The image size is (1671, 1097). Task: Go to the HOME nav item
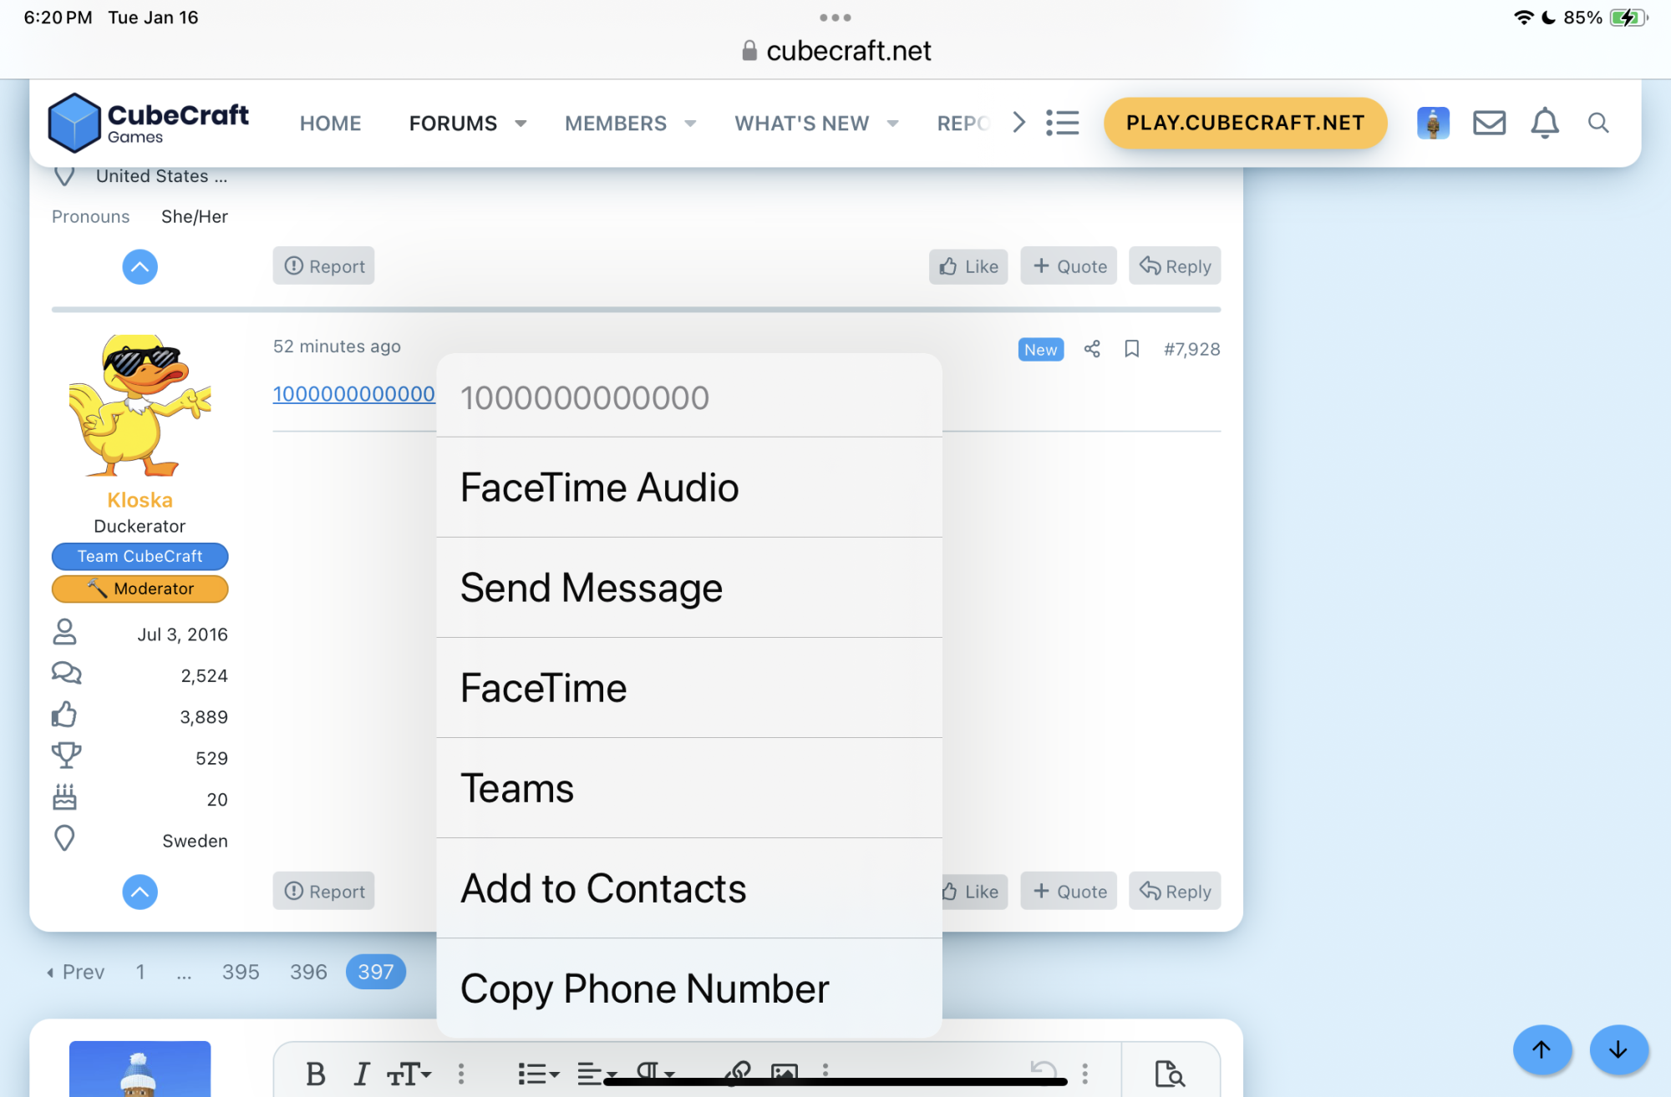tap(330, 124)
